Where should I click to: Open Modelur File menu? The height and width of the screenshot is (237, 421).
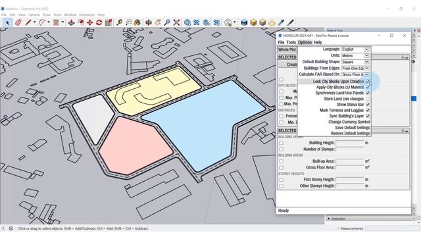[x=281, y=42]
